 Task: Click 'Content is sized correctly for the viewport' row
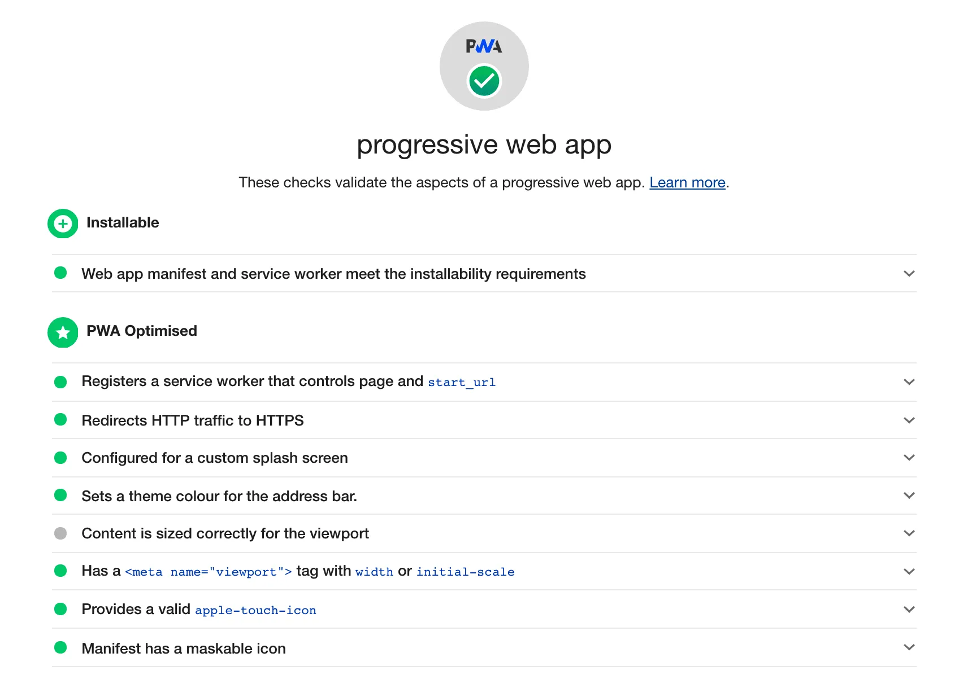(225, 533)
